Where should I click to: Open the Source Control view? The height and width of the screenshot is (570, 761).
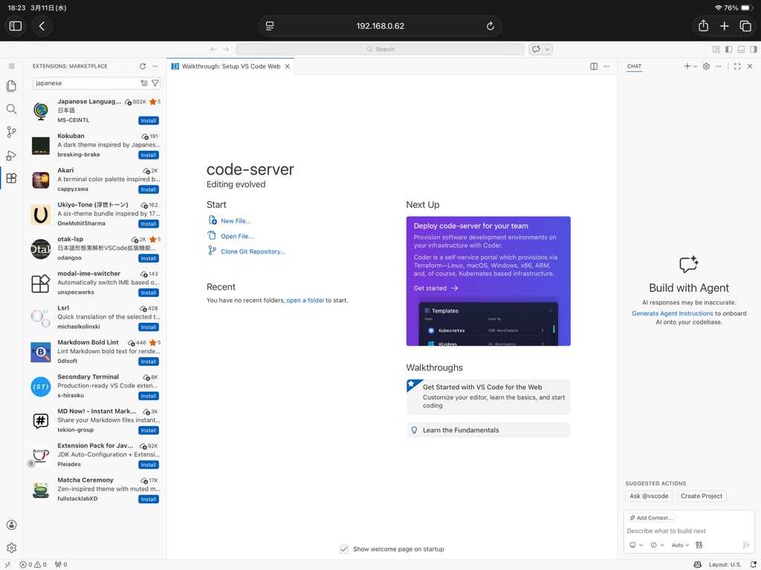tap(11, 132)
